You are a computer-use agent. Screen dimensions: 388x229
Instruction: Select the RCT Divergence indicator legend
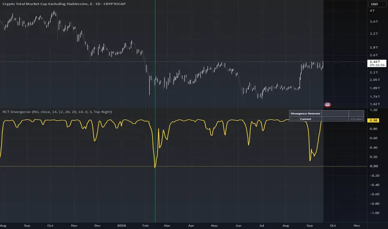coord(57,112)
